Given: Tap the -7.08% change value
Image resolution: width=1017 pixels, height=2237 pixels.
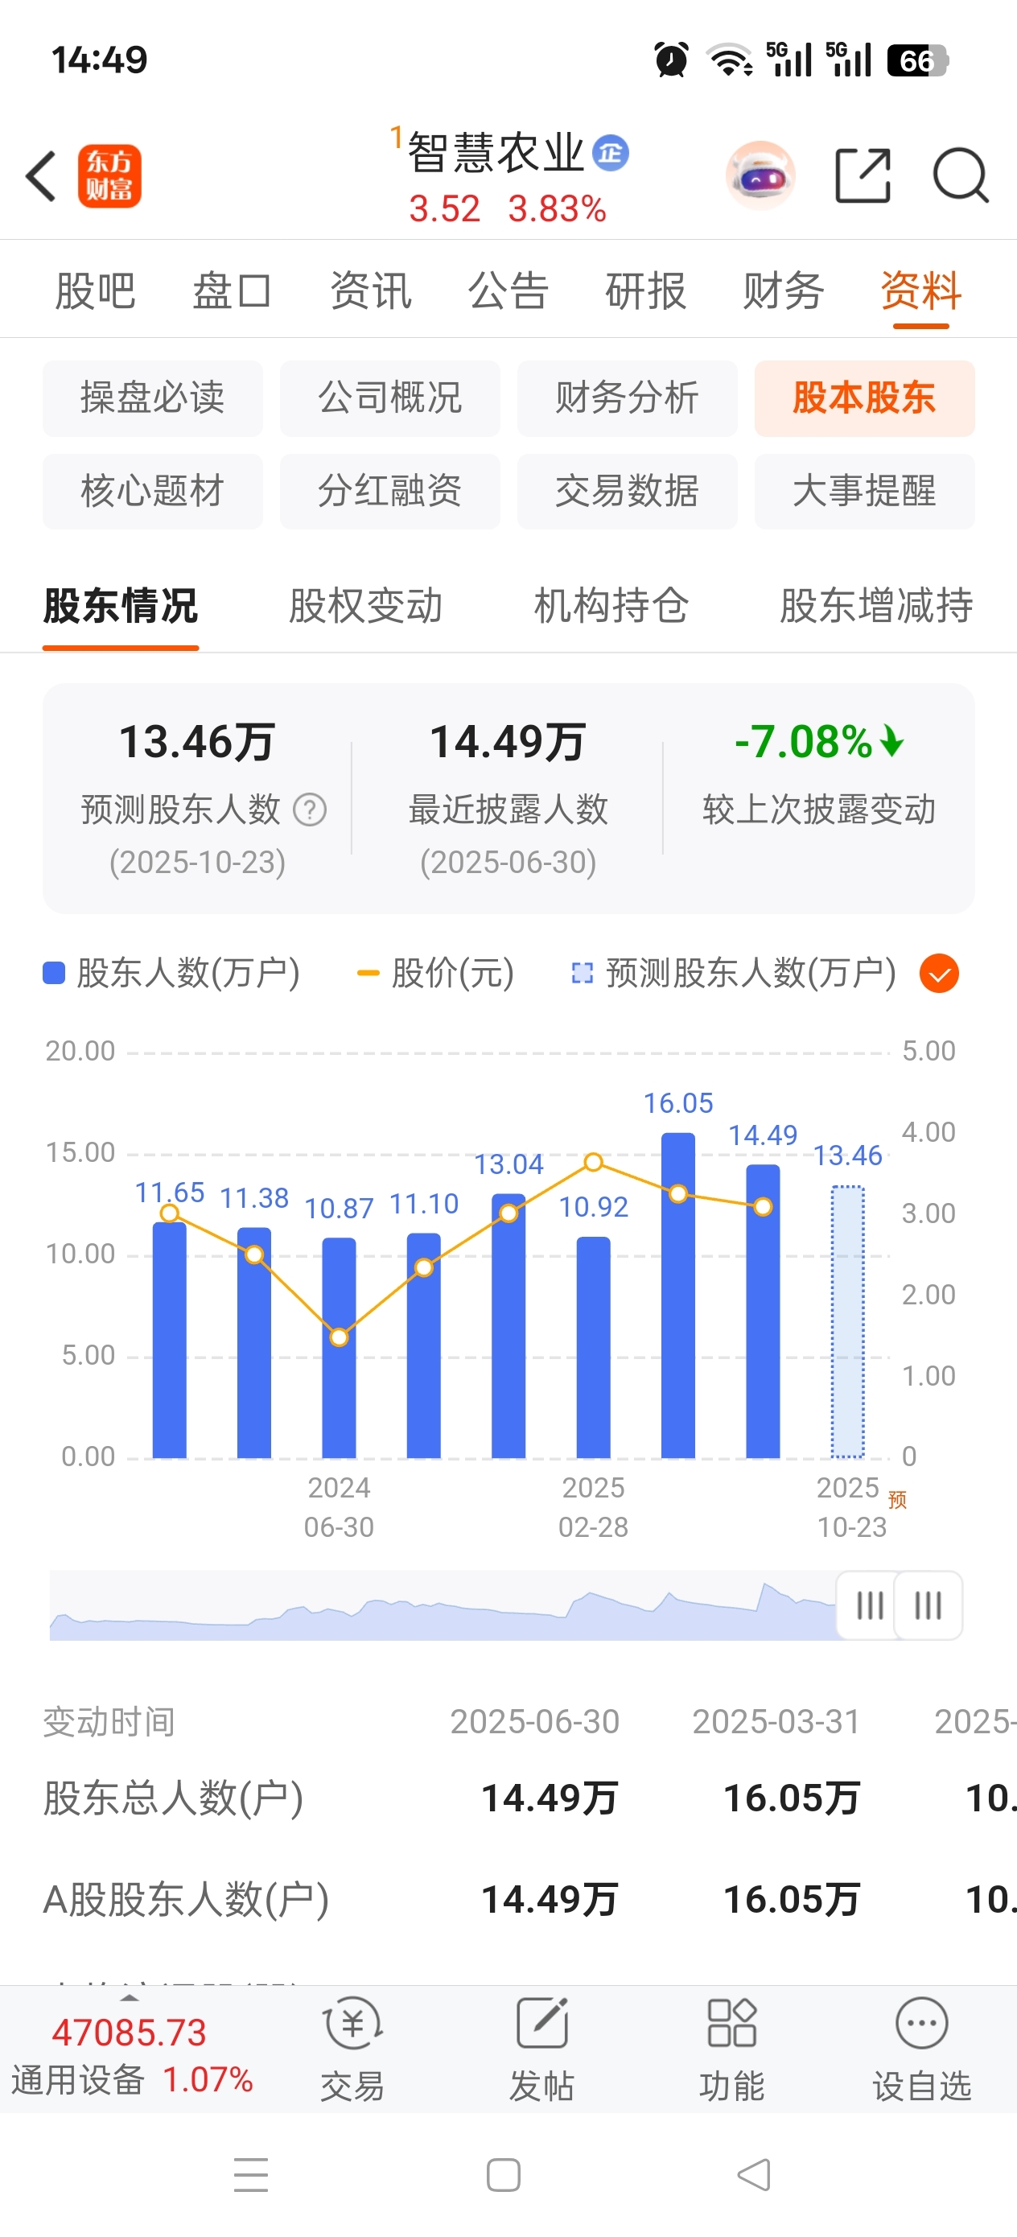Looking at the screenshot, I should coord(819,742).
